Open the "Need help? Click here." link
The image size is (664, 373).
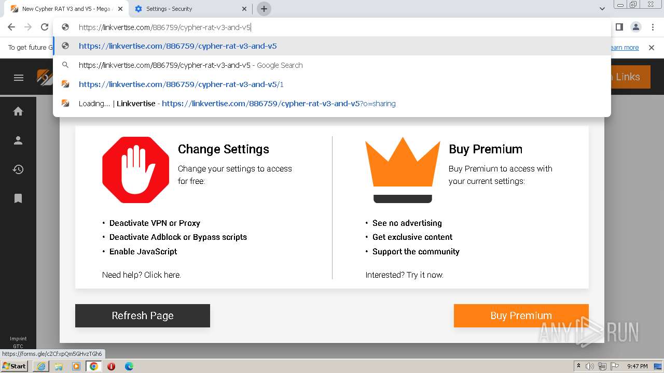(142, 275)
